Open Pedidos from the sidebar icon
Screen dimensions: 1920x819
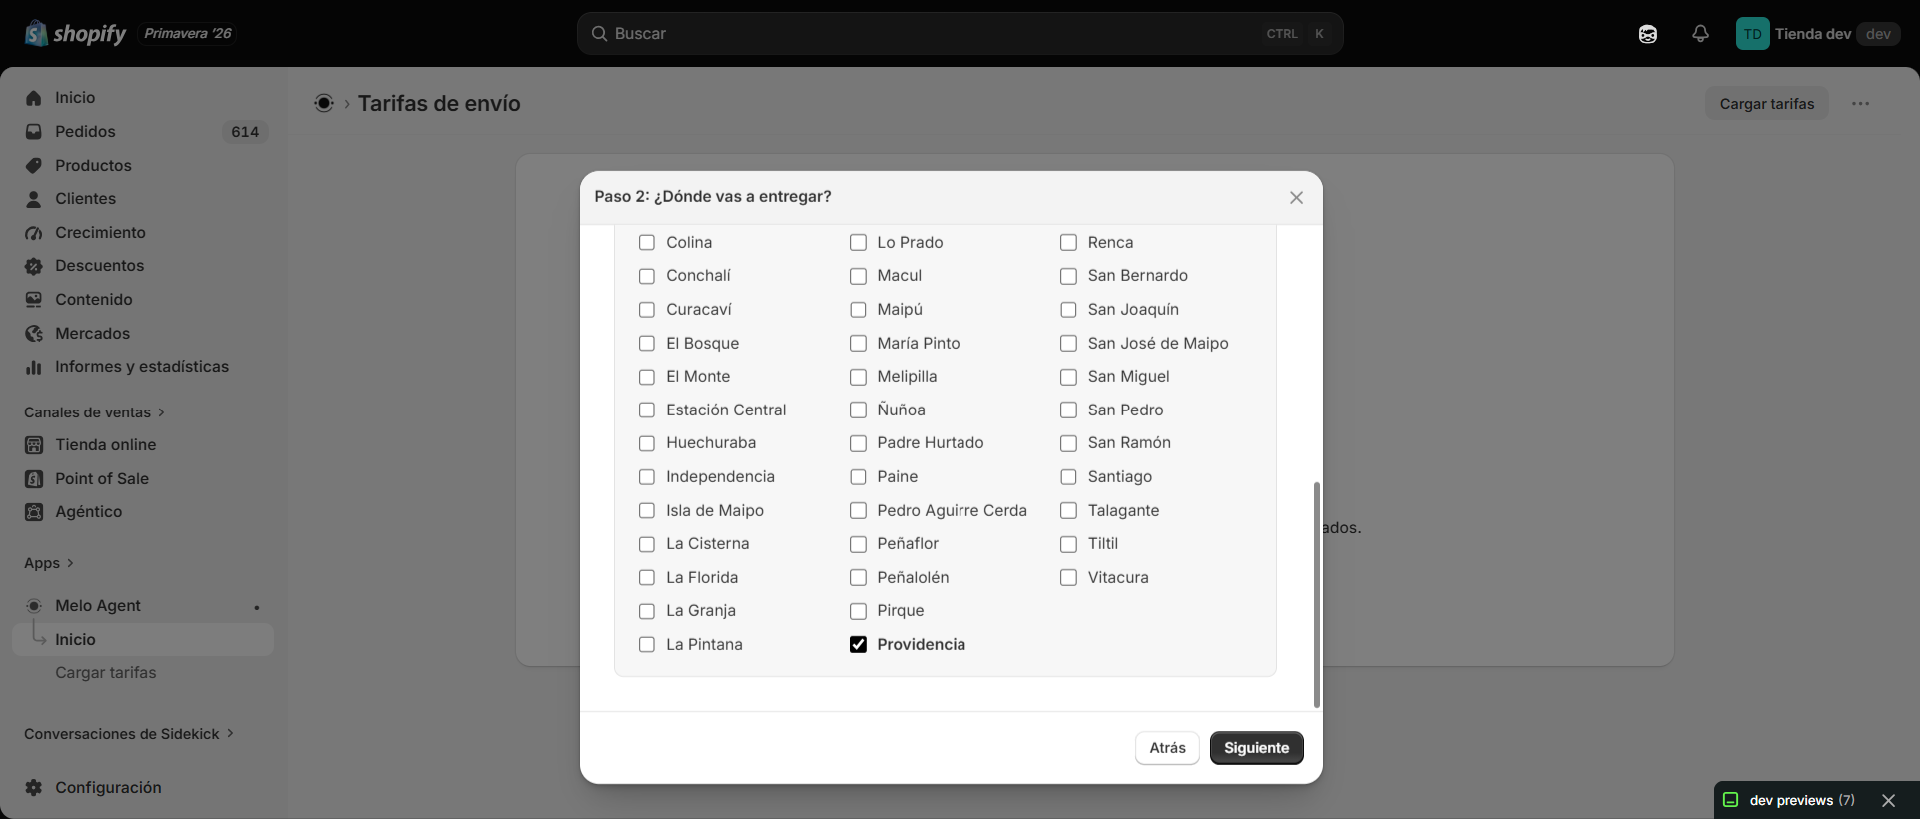coord(34,132)
